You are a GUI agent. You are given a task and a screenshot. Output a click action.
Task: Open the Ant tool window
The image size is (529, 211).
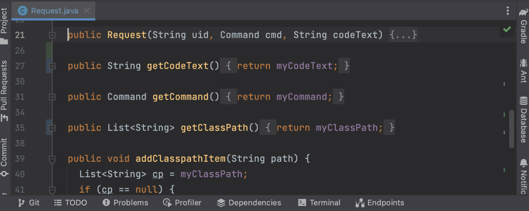(x=523, y=70)
